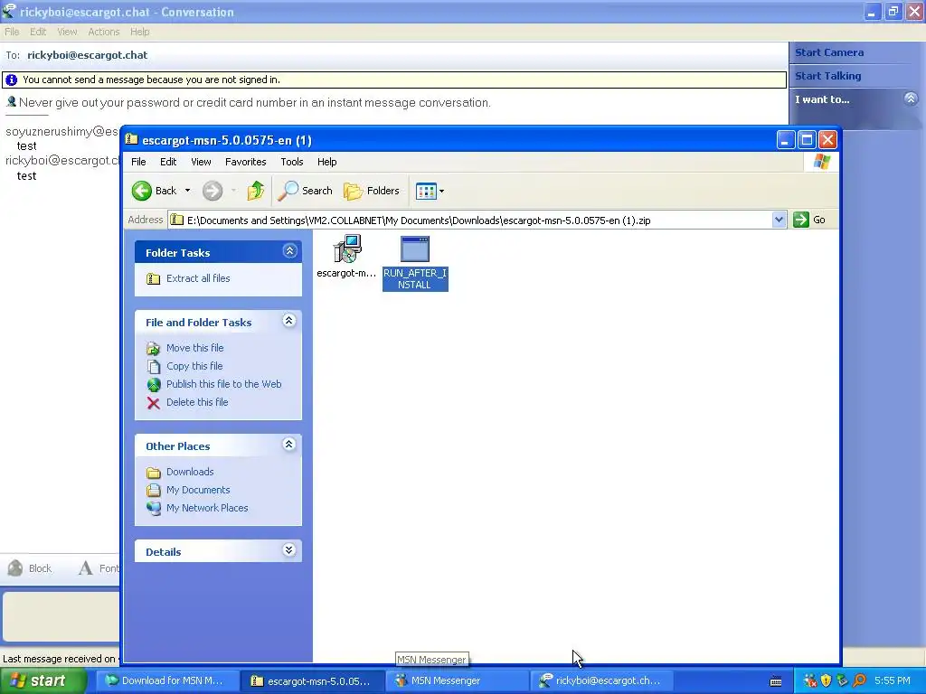The height and width of the screenshot is (694, 926).
Task: Collapse the Folder Tasks panel
Action: click(289, 251)
